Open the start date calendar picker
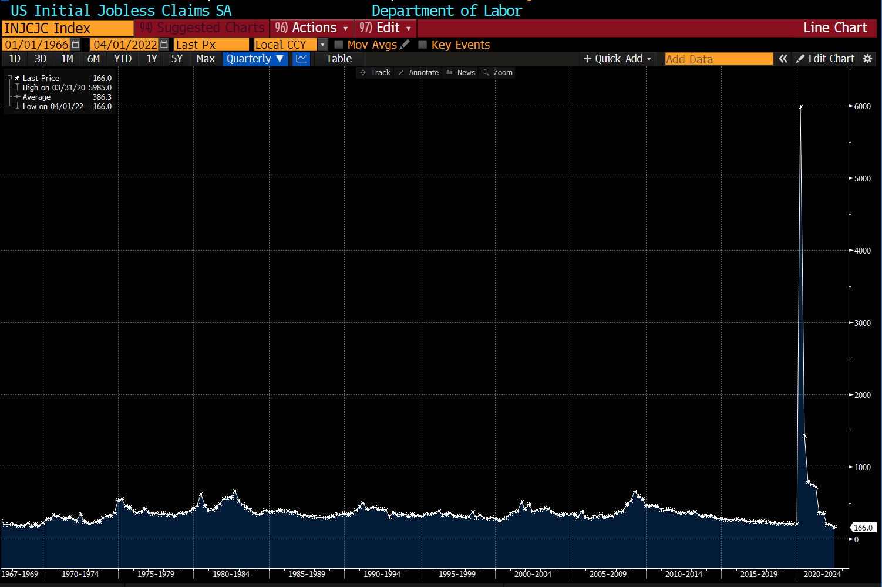 click(76, 45)
